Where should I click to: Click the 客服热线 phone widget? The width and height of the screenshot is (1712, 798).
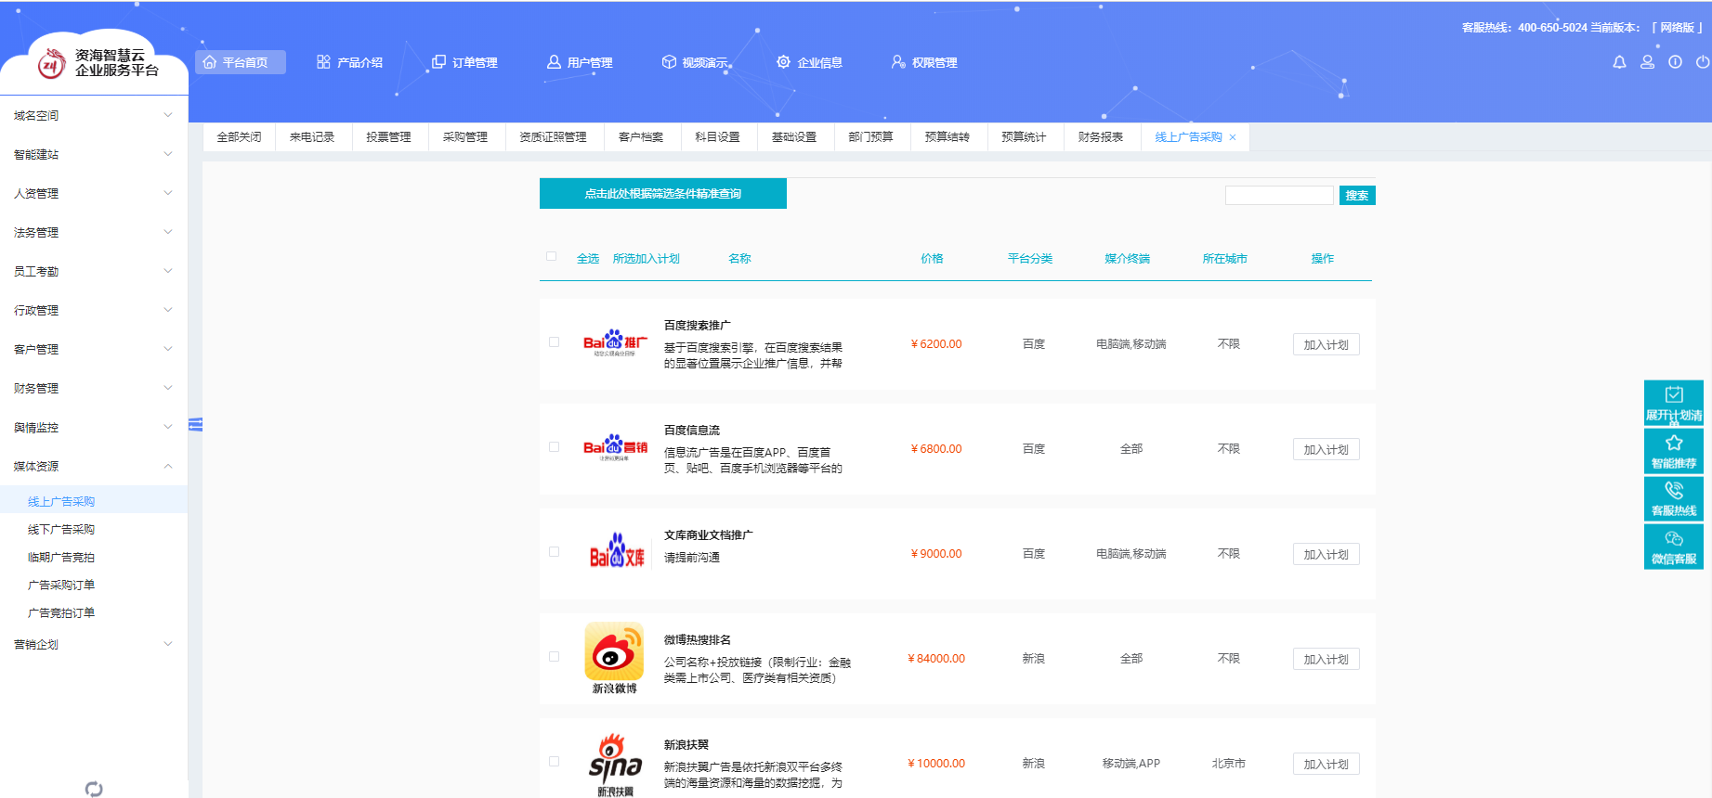click(x=1673, y=498)
